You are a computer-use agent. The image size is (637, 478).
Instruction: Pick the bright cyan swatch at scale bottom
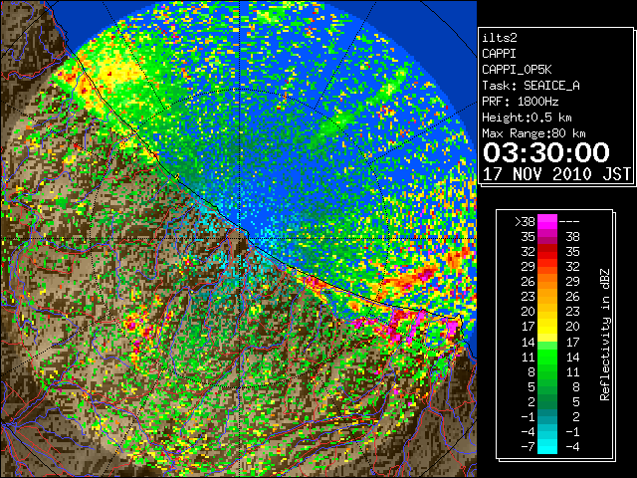coord(547,446)
